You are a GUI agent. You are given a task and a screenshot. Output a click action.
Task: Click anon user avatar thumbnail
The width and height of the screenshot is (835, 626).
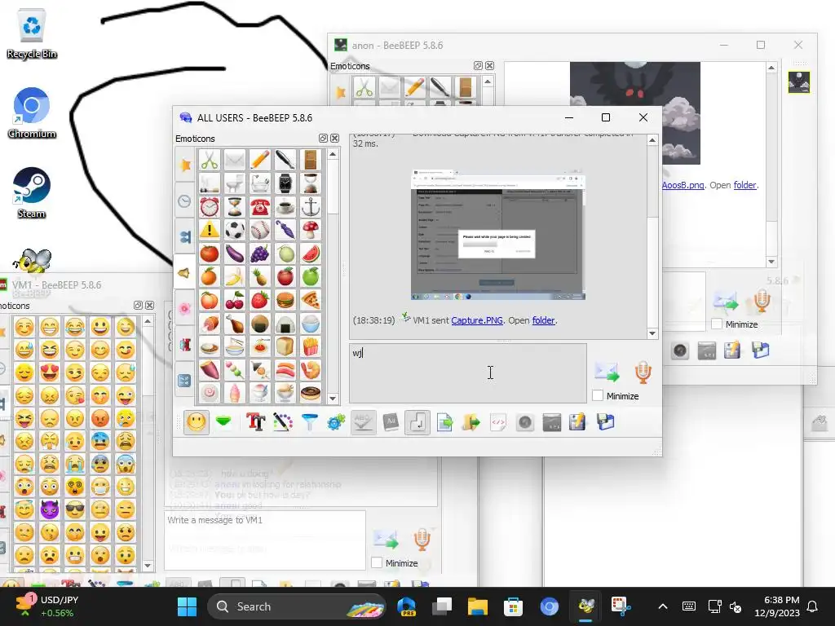[799, 82]
